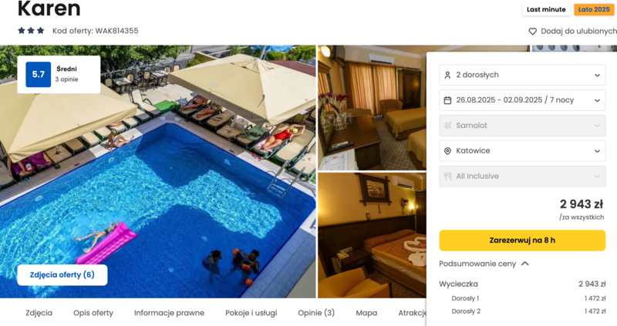Click the location pin icon by Katowice
The width and height of the screenshot is (617, 326).
447,151
